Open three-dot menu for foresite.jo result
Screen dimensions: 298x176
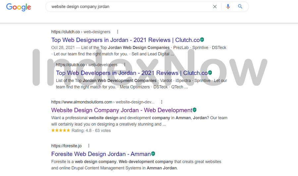tap(88, 146)
